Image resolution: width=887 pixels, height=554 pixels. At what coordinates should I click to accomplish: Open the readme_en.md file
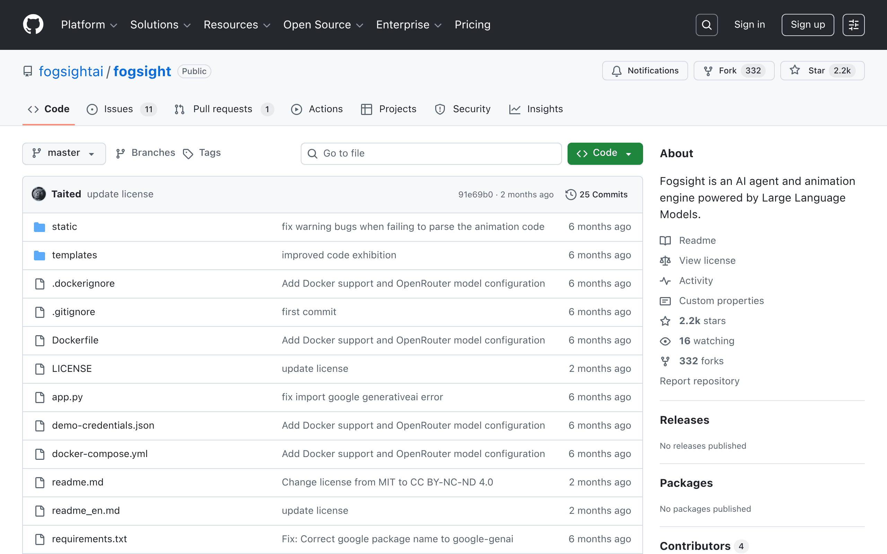[86, 511]
